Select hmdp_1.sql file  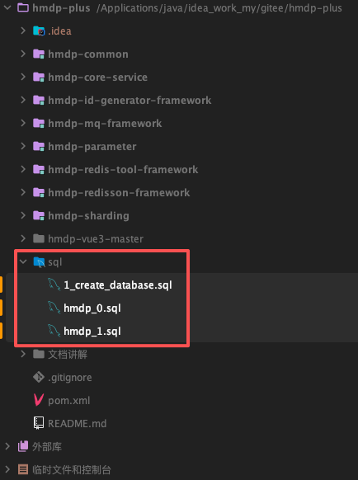[x=92, y=332]
